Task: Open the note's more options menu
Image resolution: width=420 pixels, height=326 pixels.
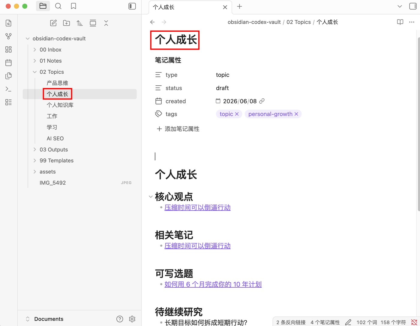Action: click(x=412, y=22)
